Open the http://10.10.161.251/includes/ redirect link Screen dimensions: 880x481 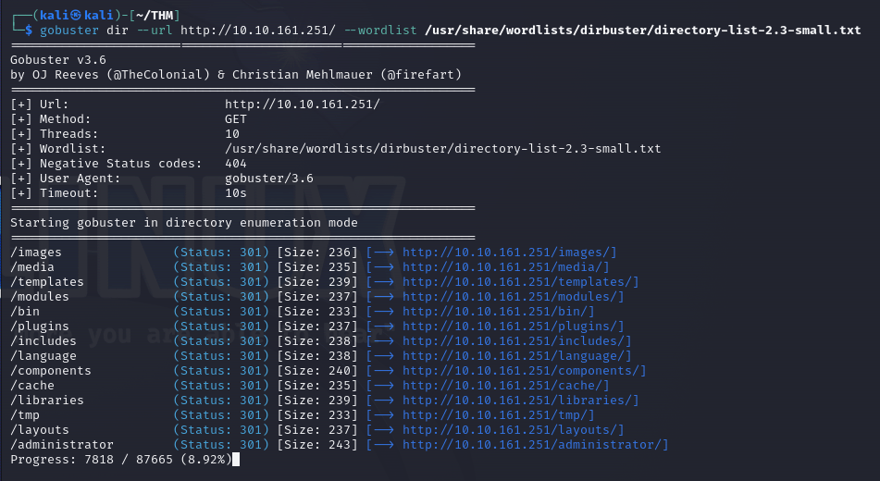click(x=514, y=340)
